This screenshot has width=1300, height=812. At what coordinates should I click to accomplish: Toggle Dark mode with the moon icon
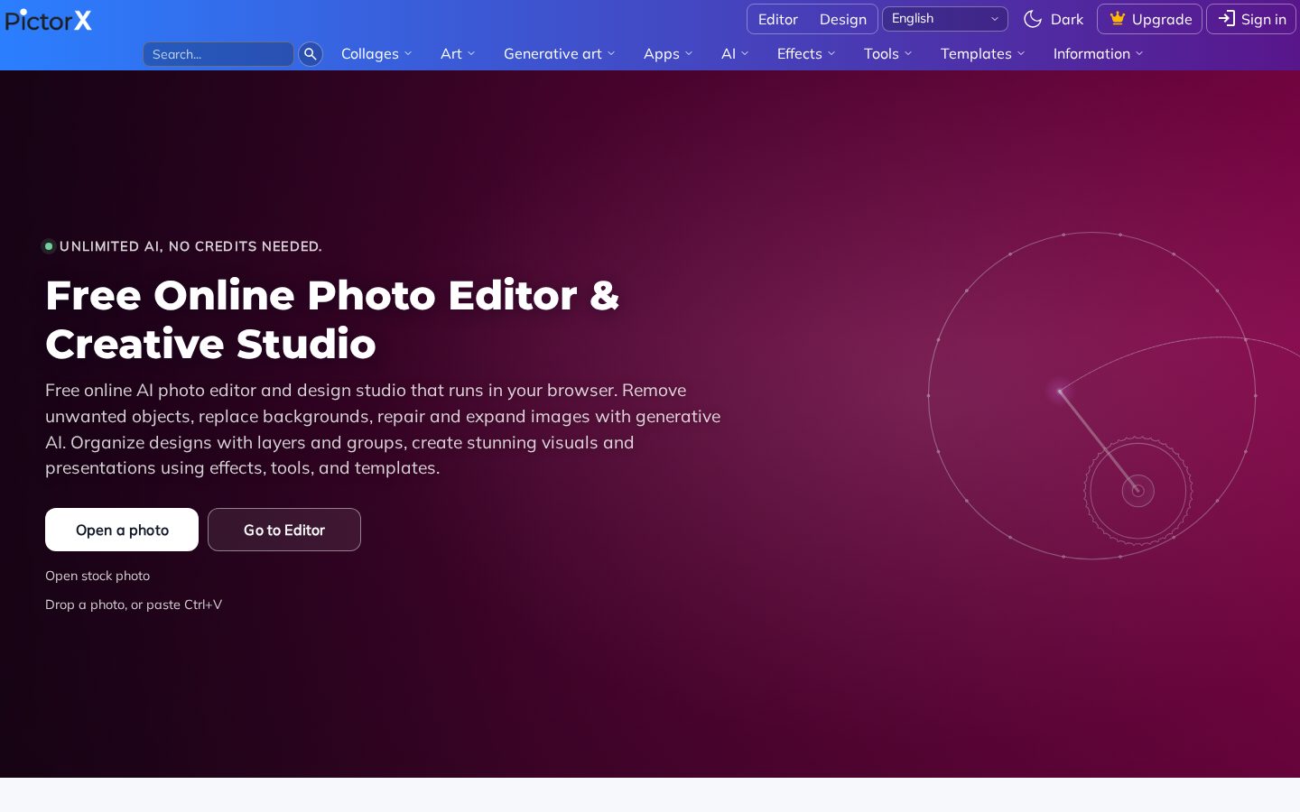1033,19
